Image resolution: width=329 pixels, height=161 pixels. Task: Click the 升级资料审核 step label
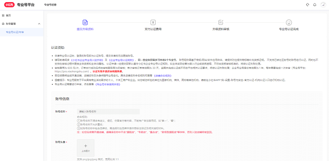[x=221, y=29]
